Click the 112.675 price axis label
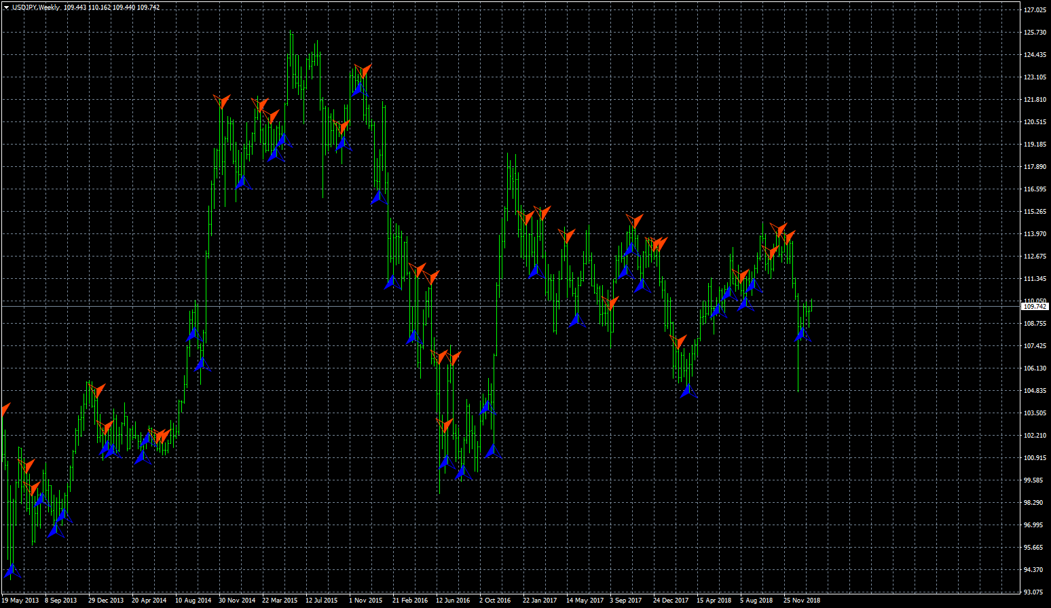This screenshot has width=1051, height=608. tap(1034, 256)
